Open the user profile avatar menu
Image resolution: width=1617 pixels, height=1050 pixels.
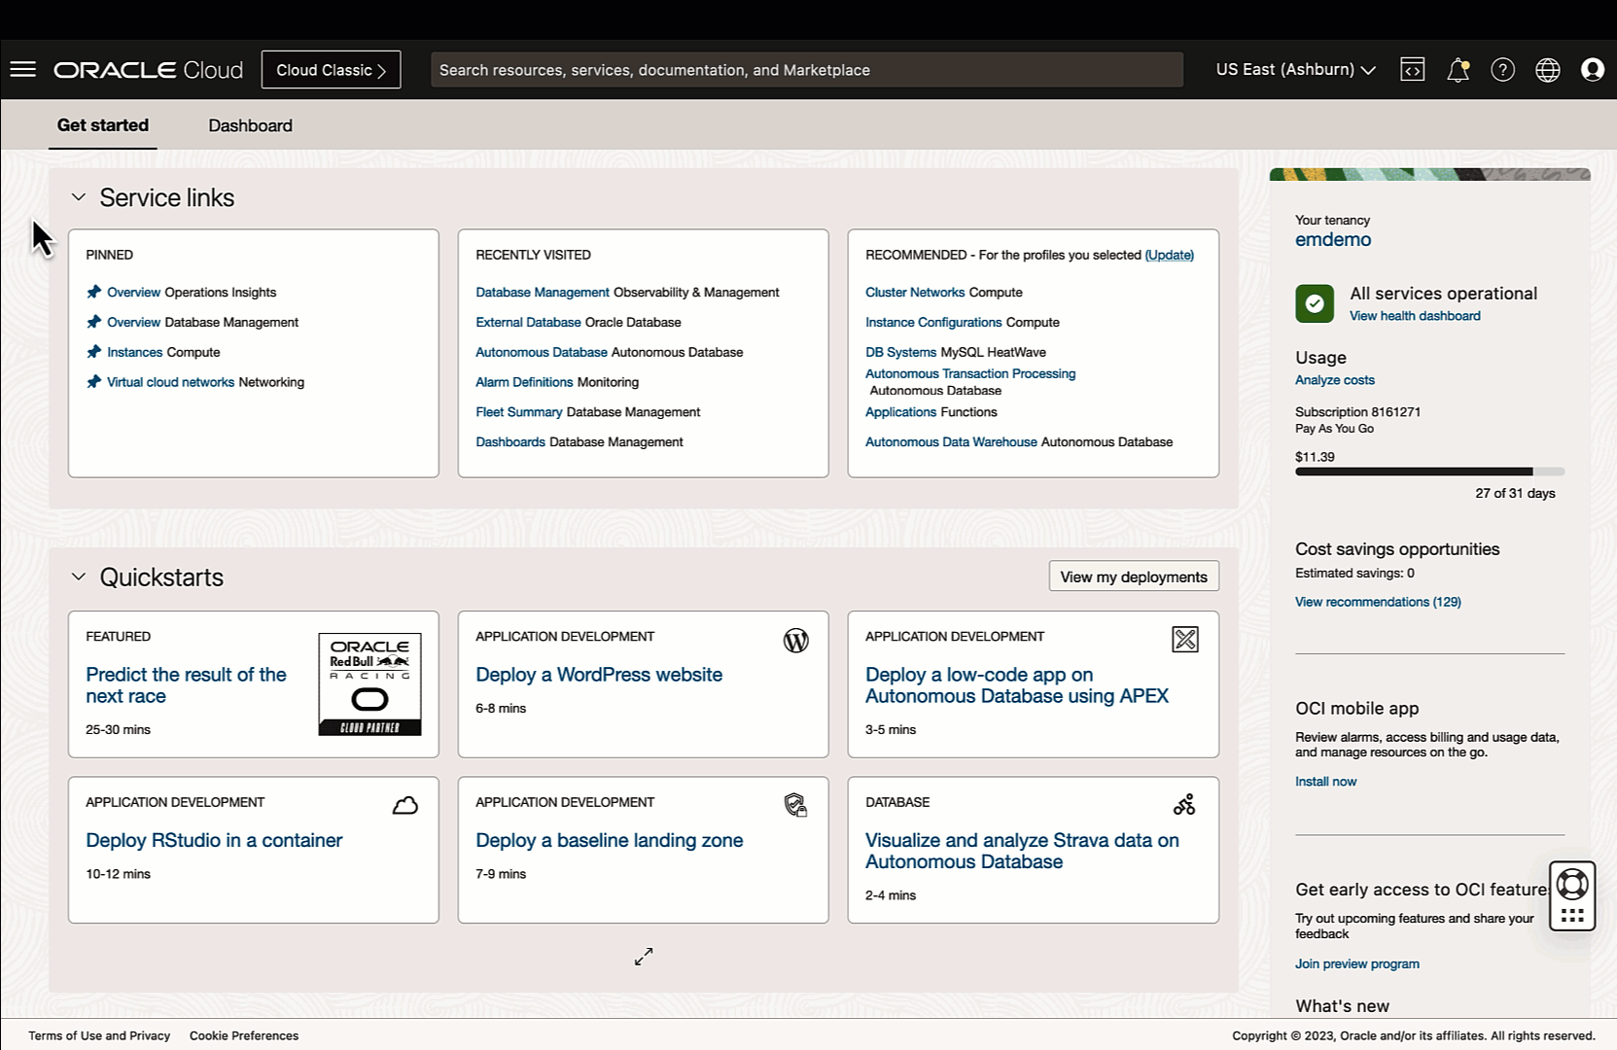[x=1592, y=70]
